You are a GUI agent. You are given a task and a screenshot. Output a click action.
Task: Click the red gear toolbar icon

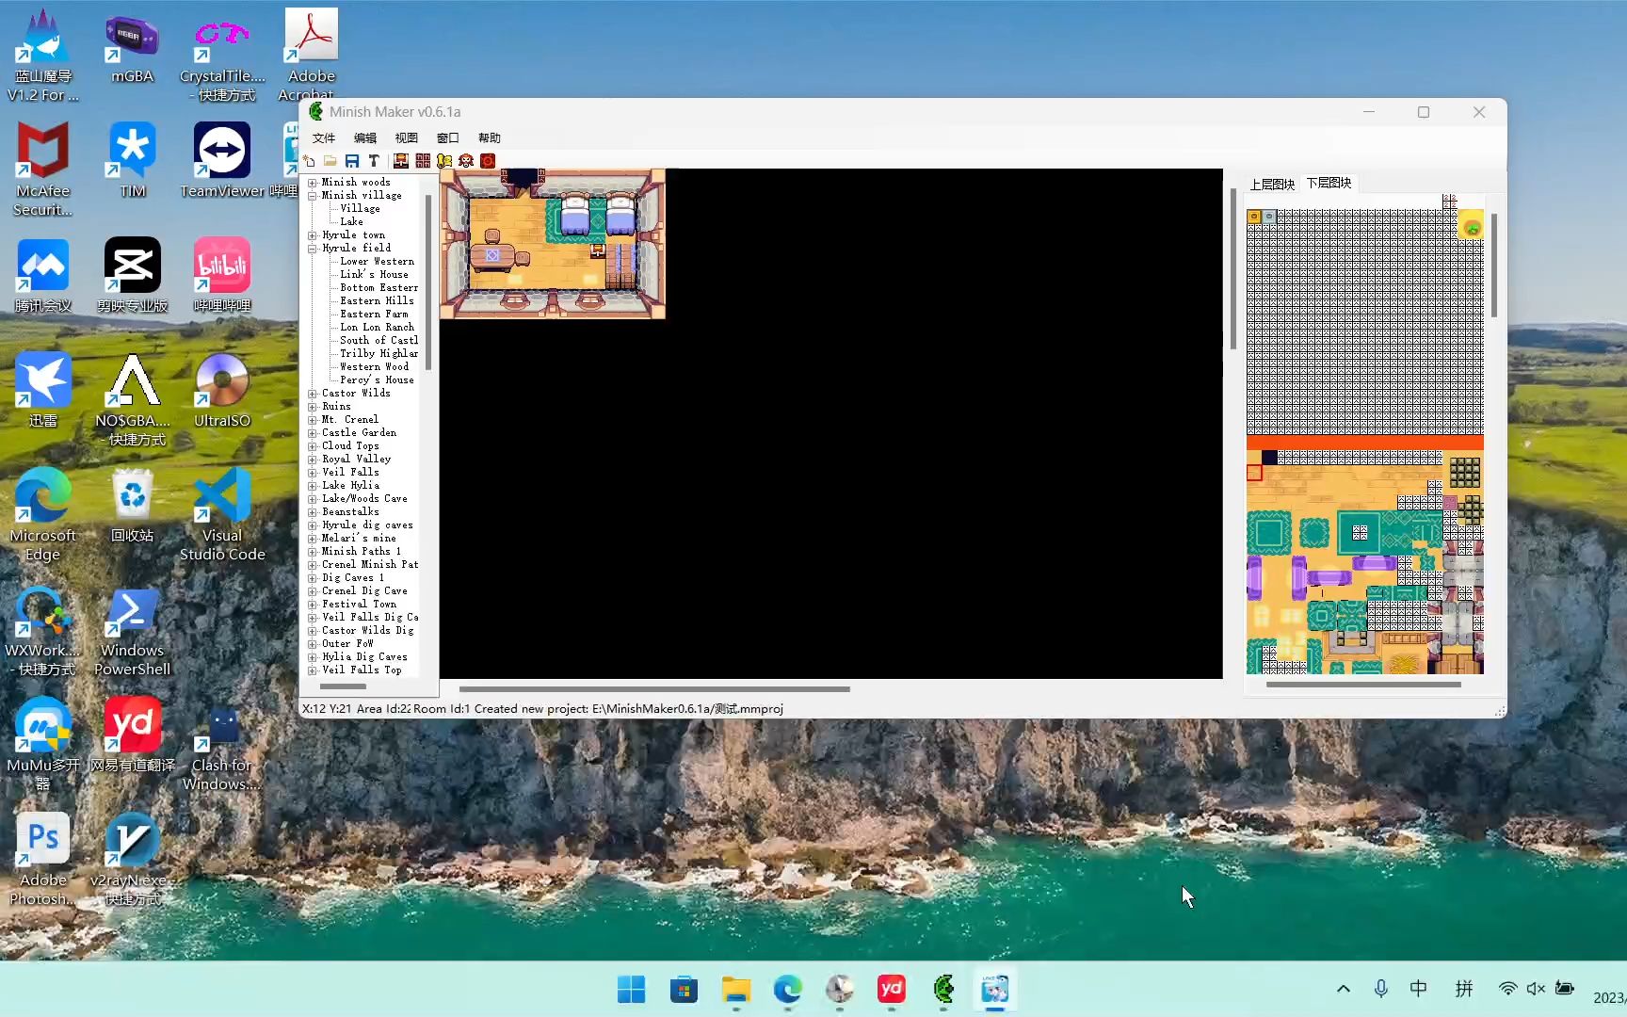click(488, 161)
